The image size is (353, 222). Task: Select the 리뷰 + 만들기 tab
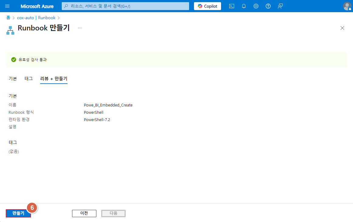[x=54, y=78]
